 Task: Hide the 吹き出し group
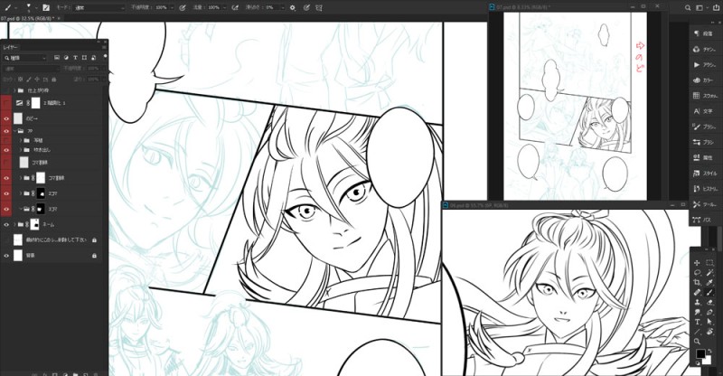(6, 150)
